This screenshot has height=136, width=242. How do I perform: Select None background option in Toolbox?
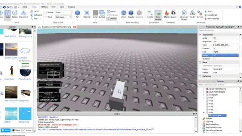[27, 130]
